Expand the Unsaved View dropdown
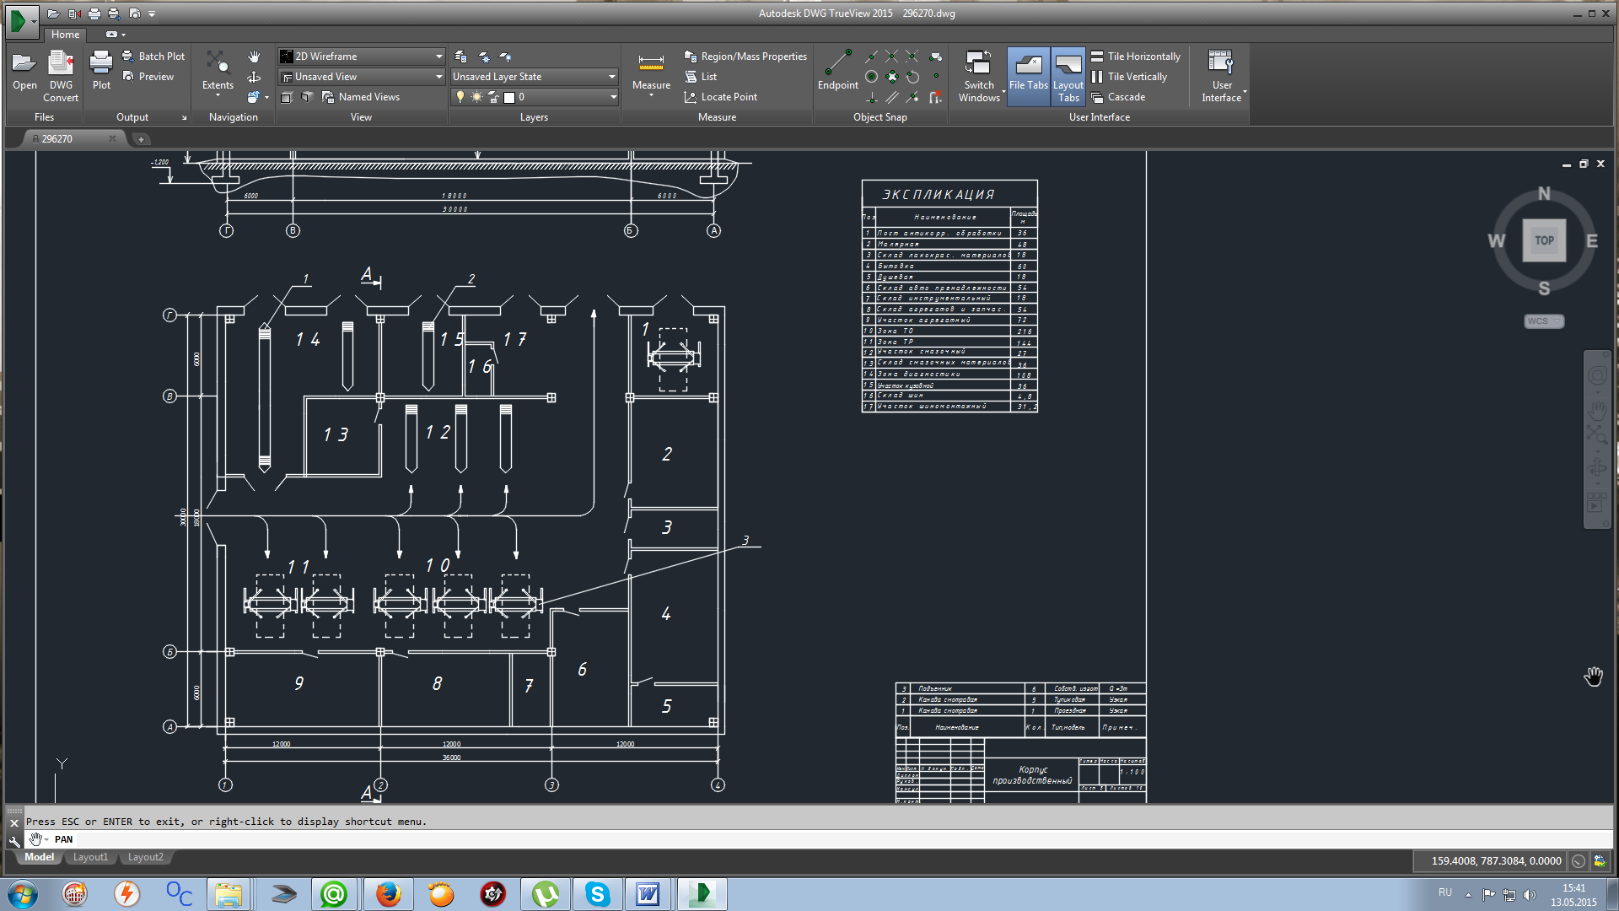This screenshot has height=911, width=1619. (438, 77)
